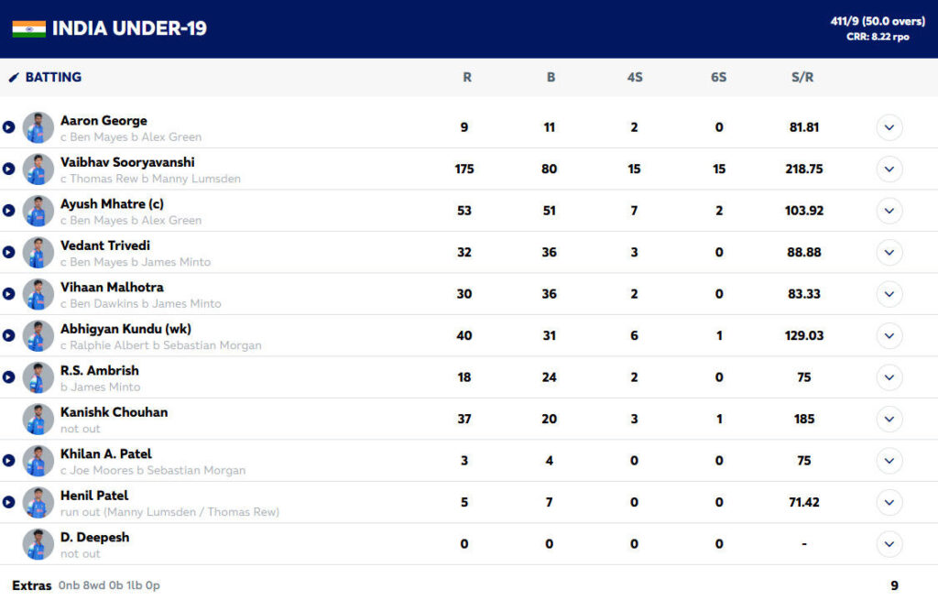Screen dimensions: 938x600
Task: Click Abhigyan Kundu's player photo
Action: pos(38,336)
